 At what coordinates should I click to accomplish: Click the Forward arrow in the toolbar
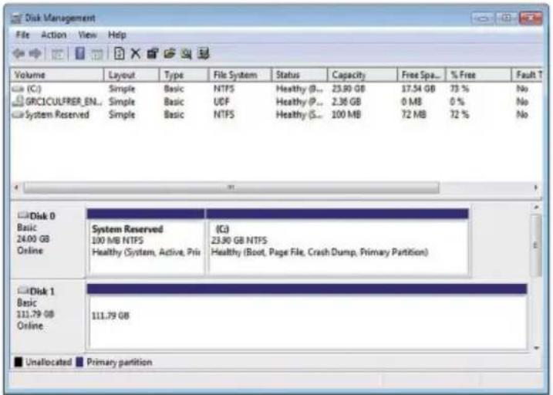(35, 53)
